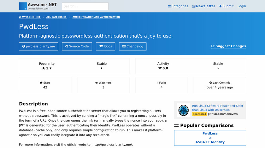The image size is (265, 148).
Task: Click the Awesome .NET logo icon
Action: coord(23,6)
